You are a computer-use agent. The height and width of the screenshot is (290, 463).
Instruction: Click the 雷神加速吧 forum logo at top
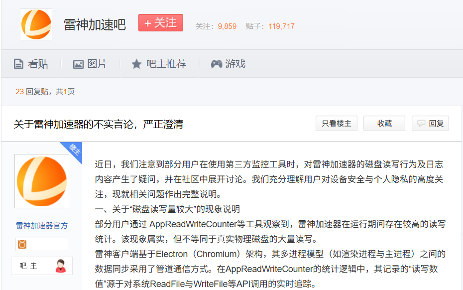(x=36, y=24)
